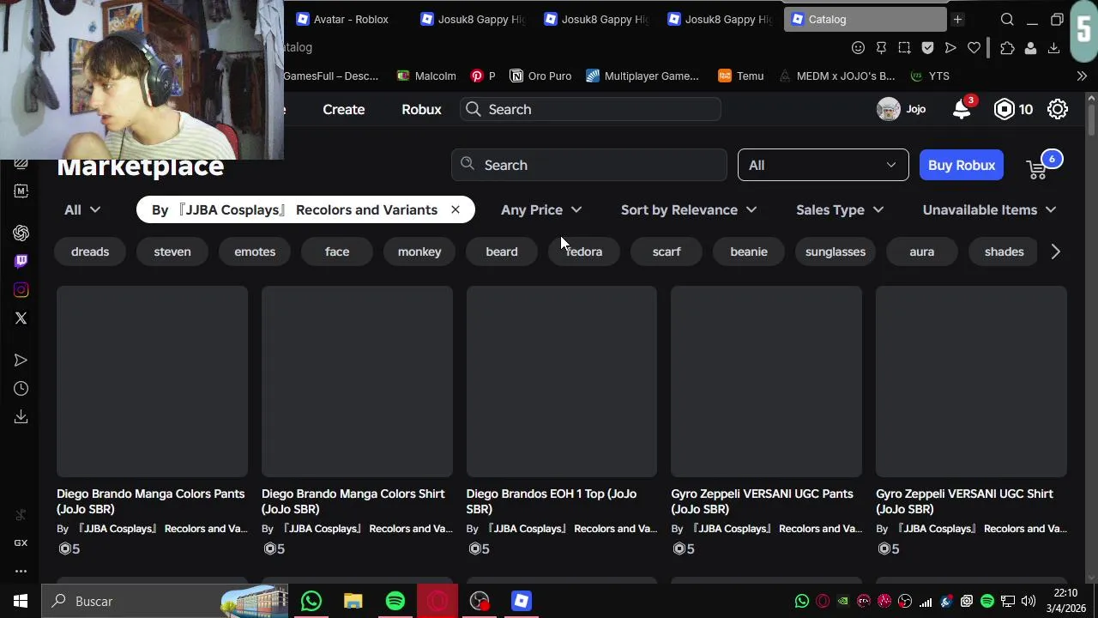Click the heart bookmark icon in address bar
Screen dimensions: 1098x618
(974, 48)
